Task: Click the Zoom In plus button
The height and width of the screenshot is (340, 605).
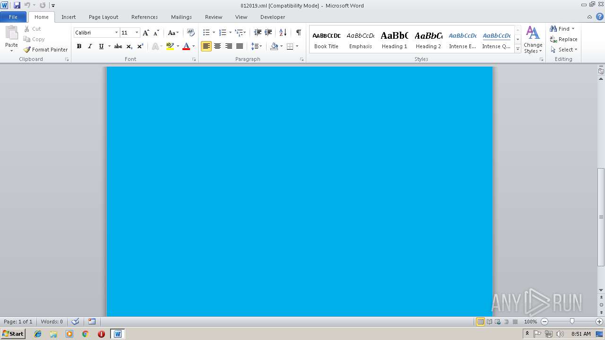Action: click(x=599, y=322)
